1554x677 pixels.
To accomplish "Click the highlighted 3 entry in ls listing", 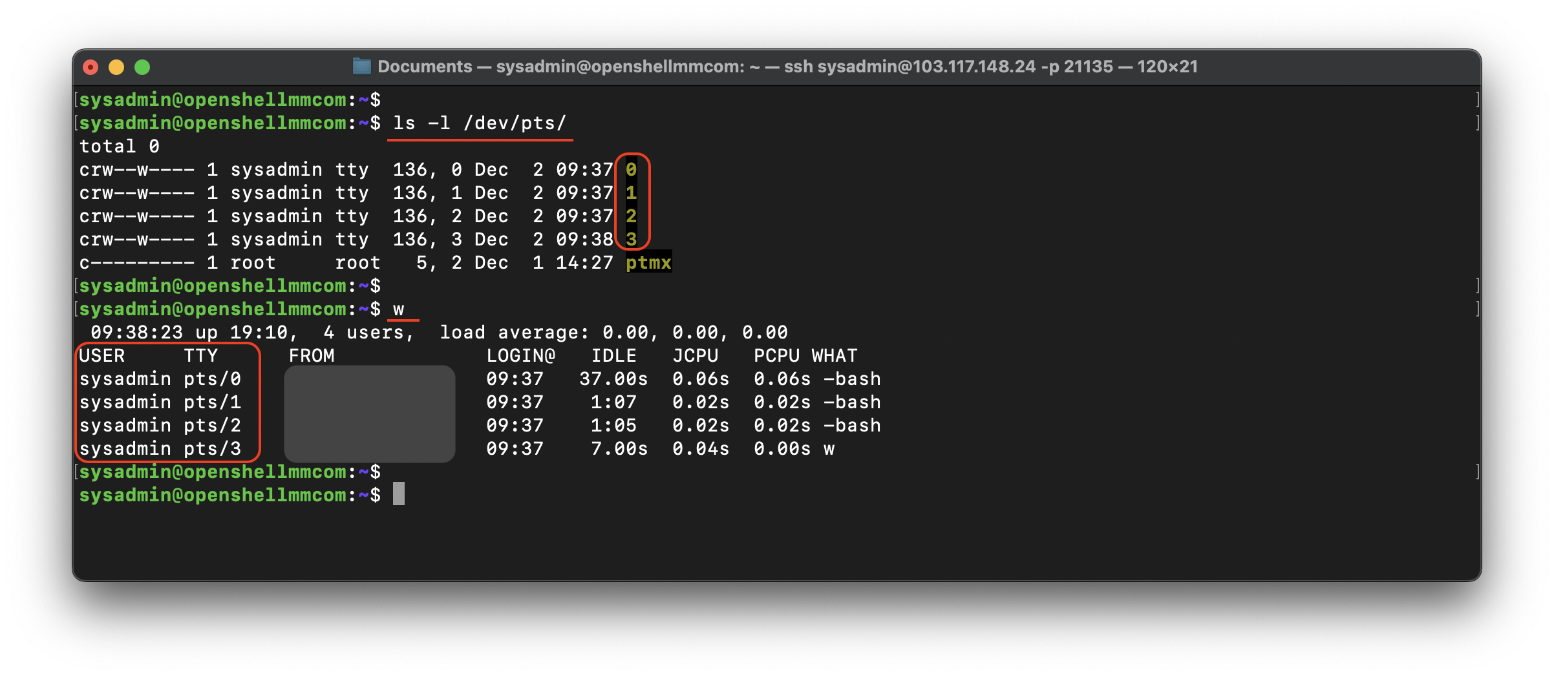I will pos(631,239).
